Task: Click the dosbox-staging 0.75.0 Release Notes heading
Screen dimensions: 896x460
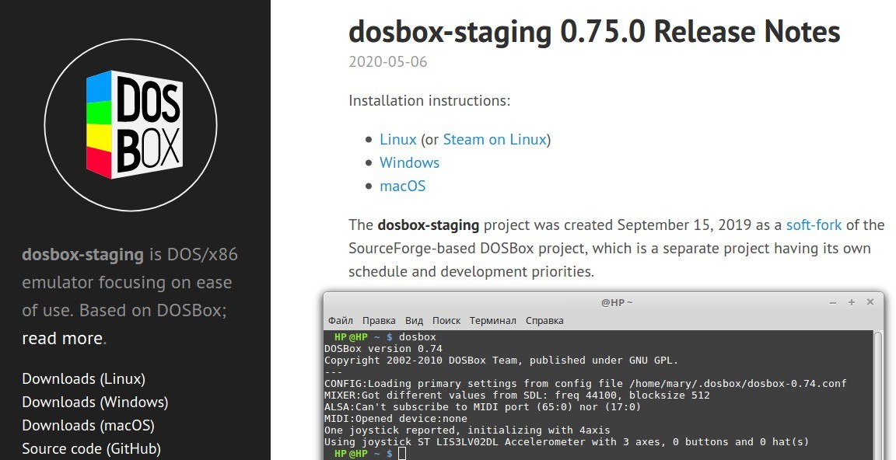Action: 594,31
